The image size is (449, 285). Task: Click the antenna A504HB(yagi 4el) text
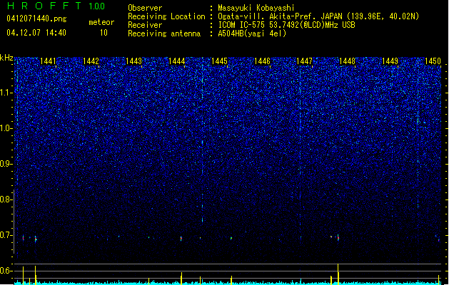[x=252, y=33]
